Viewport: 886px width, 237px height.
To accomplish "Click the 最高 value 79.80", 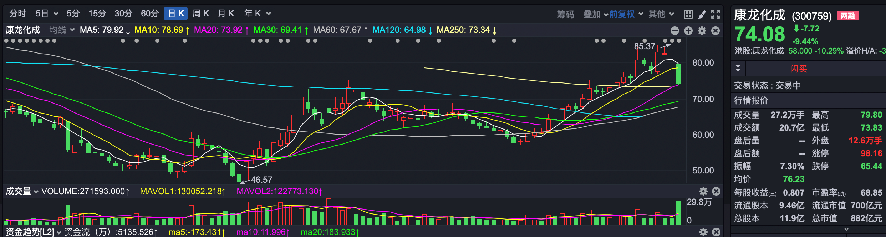I will point(871,115).
